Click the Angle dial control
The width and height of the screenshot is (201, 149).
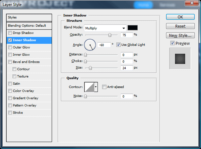90,45
